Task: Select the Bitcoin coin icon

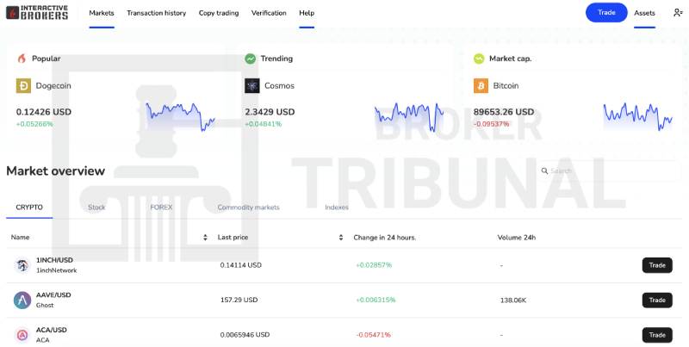Action: pyautogui.click(x=481, y=85)
